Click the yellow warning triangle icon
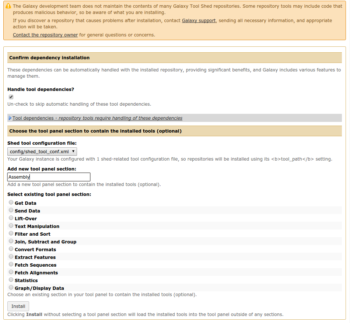Viewport: 350px width, 323px height. pyautogui.click(x=8, y=6)
